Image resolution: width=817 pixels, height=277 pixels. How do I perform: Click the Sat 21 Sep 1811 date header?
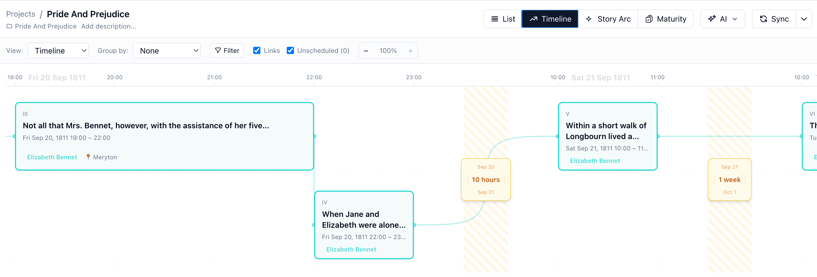[x=601, y=78]
